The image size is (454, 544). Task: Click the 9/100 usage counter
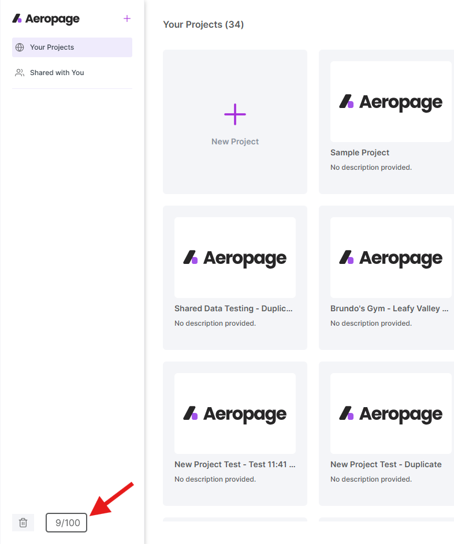(x=66, y=523)
